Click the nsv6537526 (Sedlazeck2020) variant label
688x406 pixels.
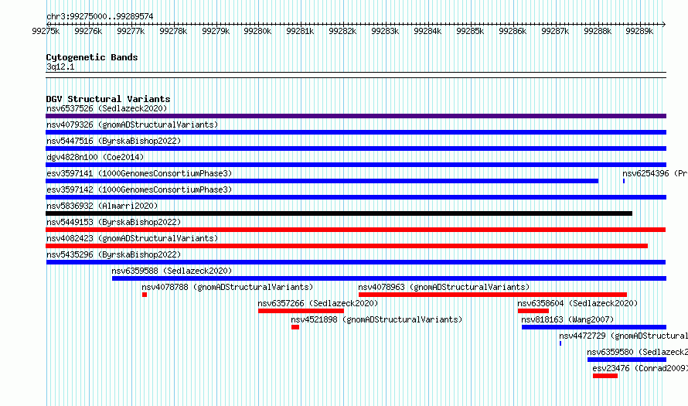tap(107, 108)
